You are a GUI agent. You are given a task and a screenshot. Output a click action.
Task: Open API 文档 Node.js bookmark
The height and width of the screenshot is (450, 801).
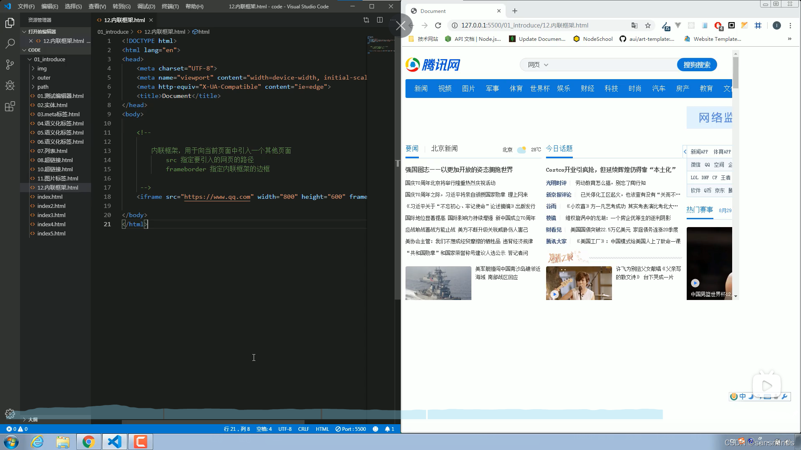(473, 39)
